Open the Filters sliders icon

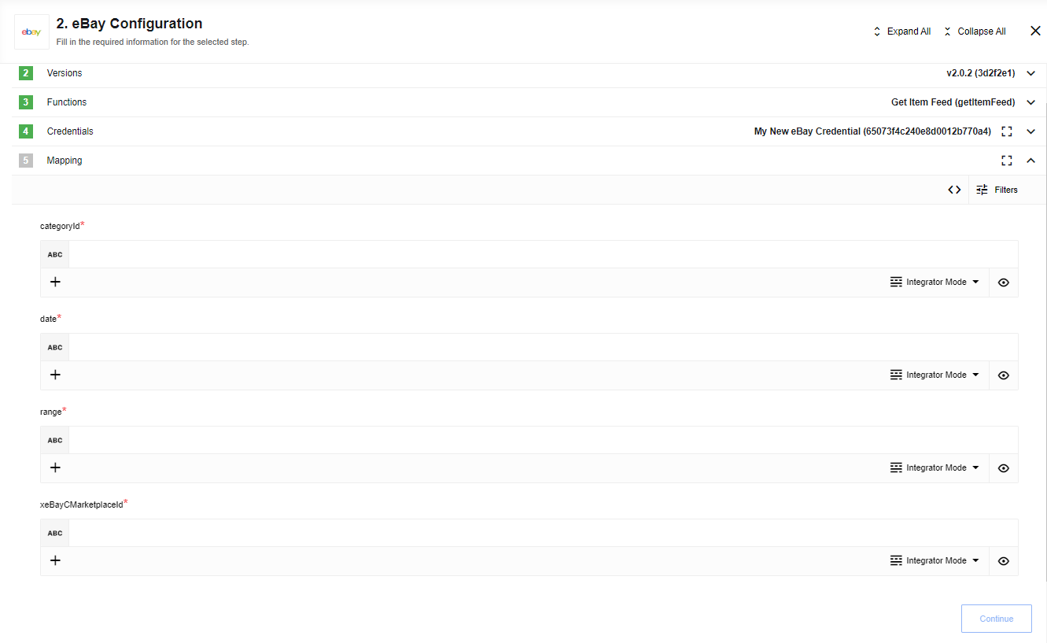982,190
